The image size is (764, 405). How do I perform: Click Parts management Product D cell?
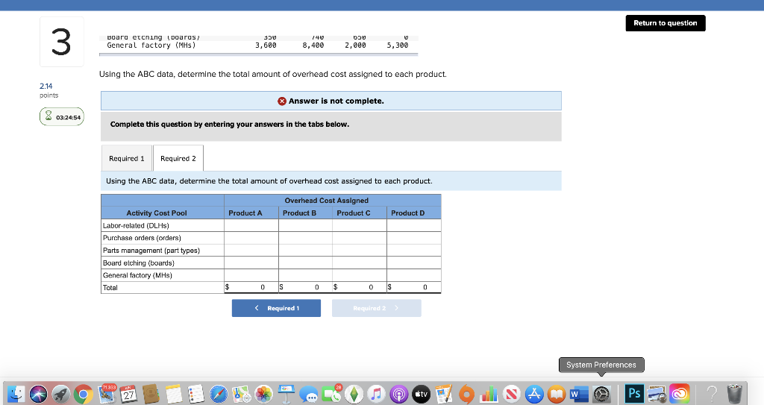[x=414, y=251]
